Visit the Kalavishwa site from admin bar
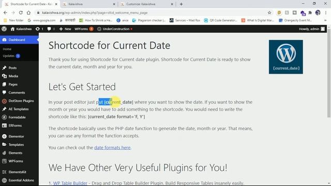The image size is (331, 186). (21, 29)
